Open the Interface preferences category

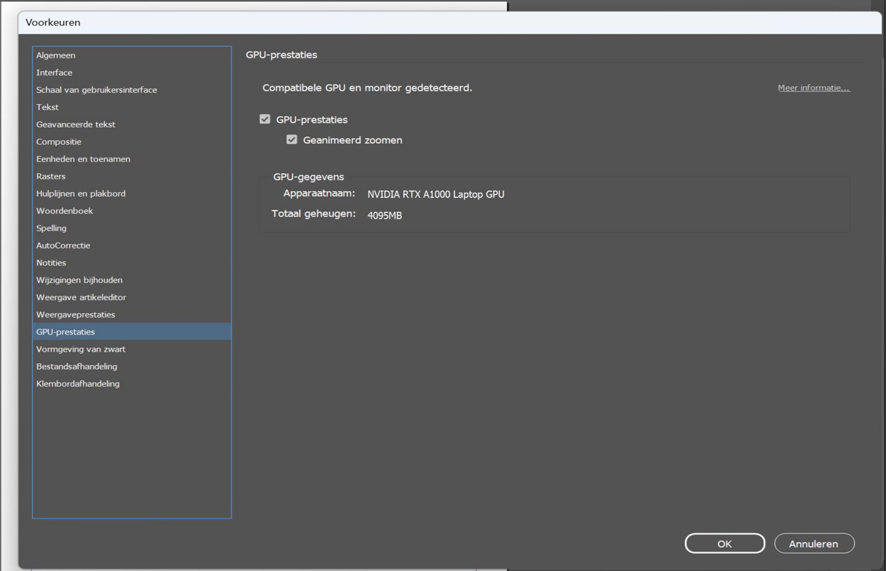pyautogui.click(x=54, y=72)
